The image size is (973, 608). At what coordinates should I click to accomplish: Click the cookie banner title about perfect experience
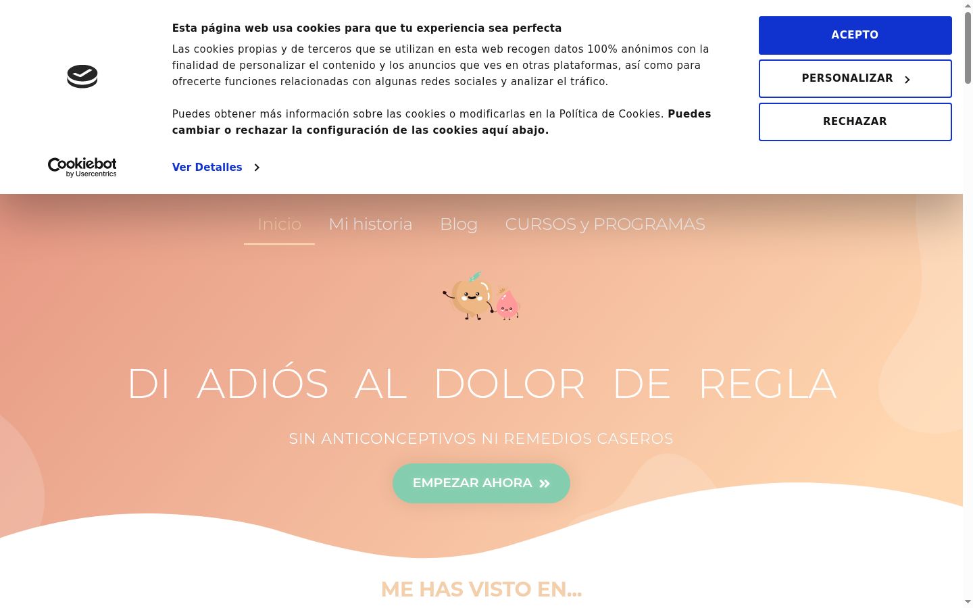pyautogui.click(x=367, y=28)
